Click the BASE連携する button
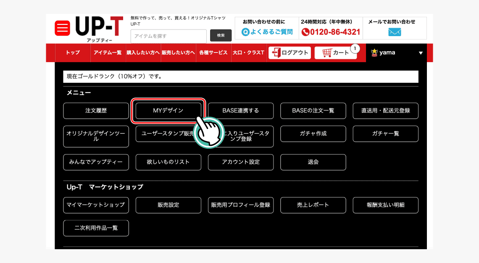 coord(241,111)
